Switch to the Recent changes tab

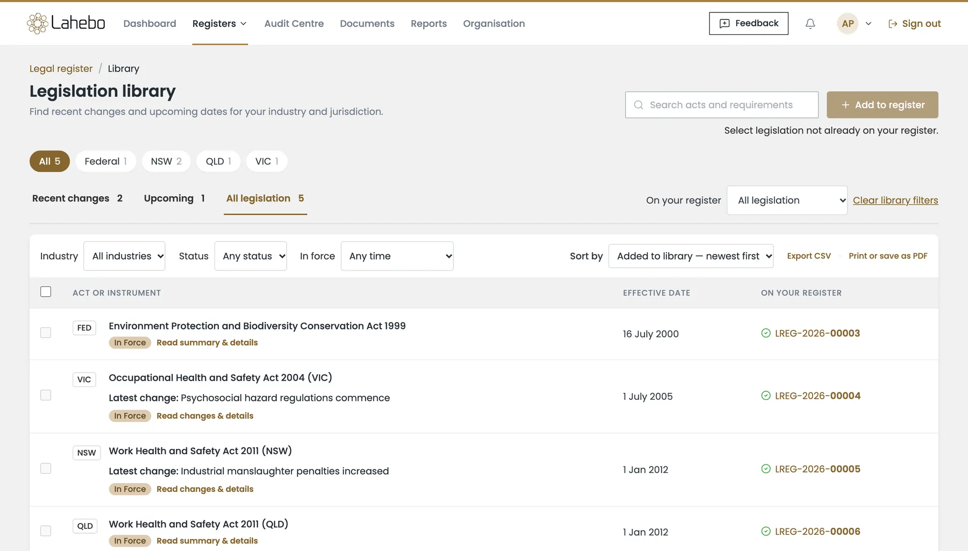(x=77, y=198)
